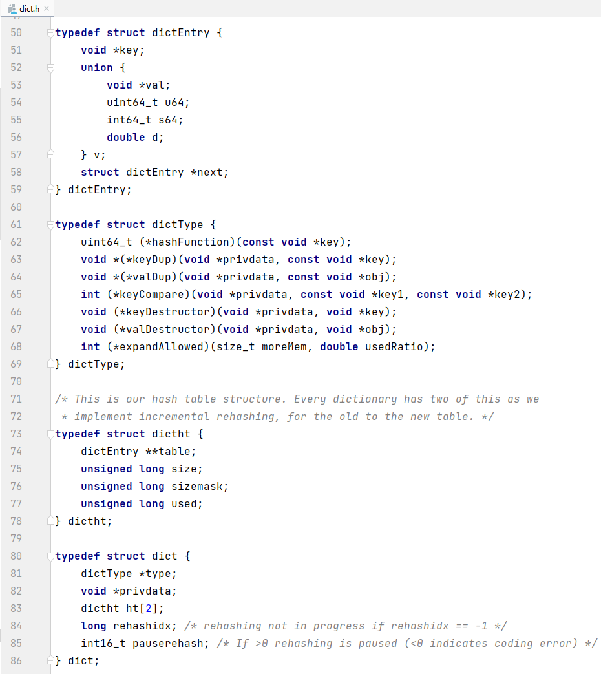Click the fold end marker at line 69
601x674 pixels.
(x=50, y=364)
